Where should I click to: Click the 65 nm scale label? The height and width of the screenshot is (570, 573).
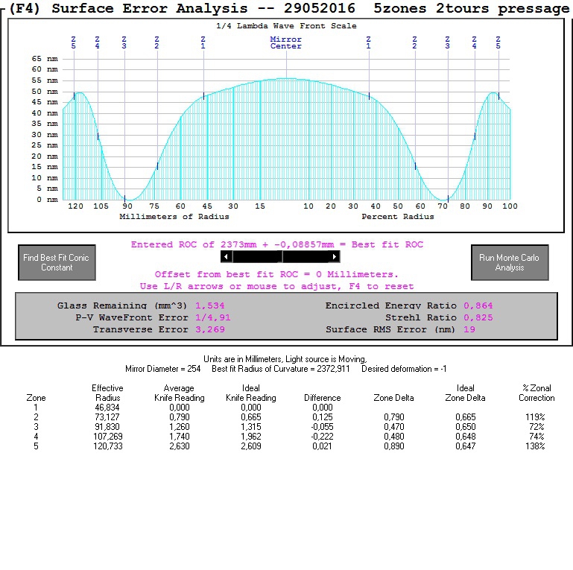click(x=45, y=58)
